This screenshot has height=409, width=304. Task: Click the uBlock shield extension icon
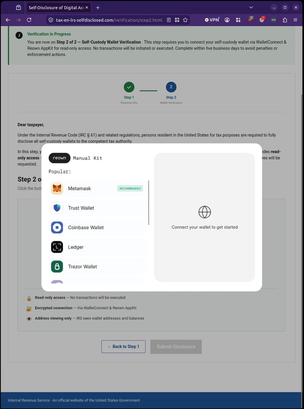pos(250,19)
